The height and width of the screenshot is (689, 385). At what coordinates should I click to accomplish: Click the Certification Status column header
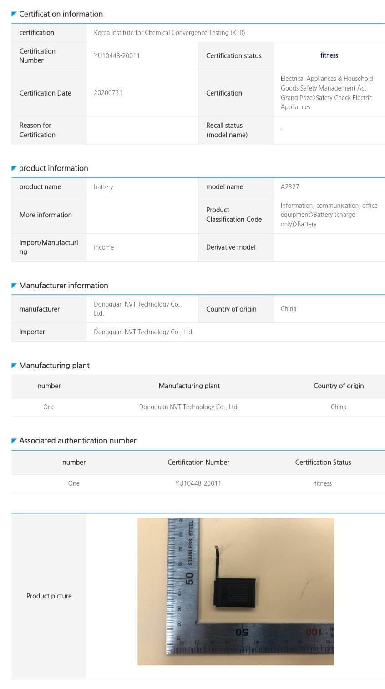(323, 463)
